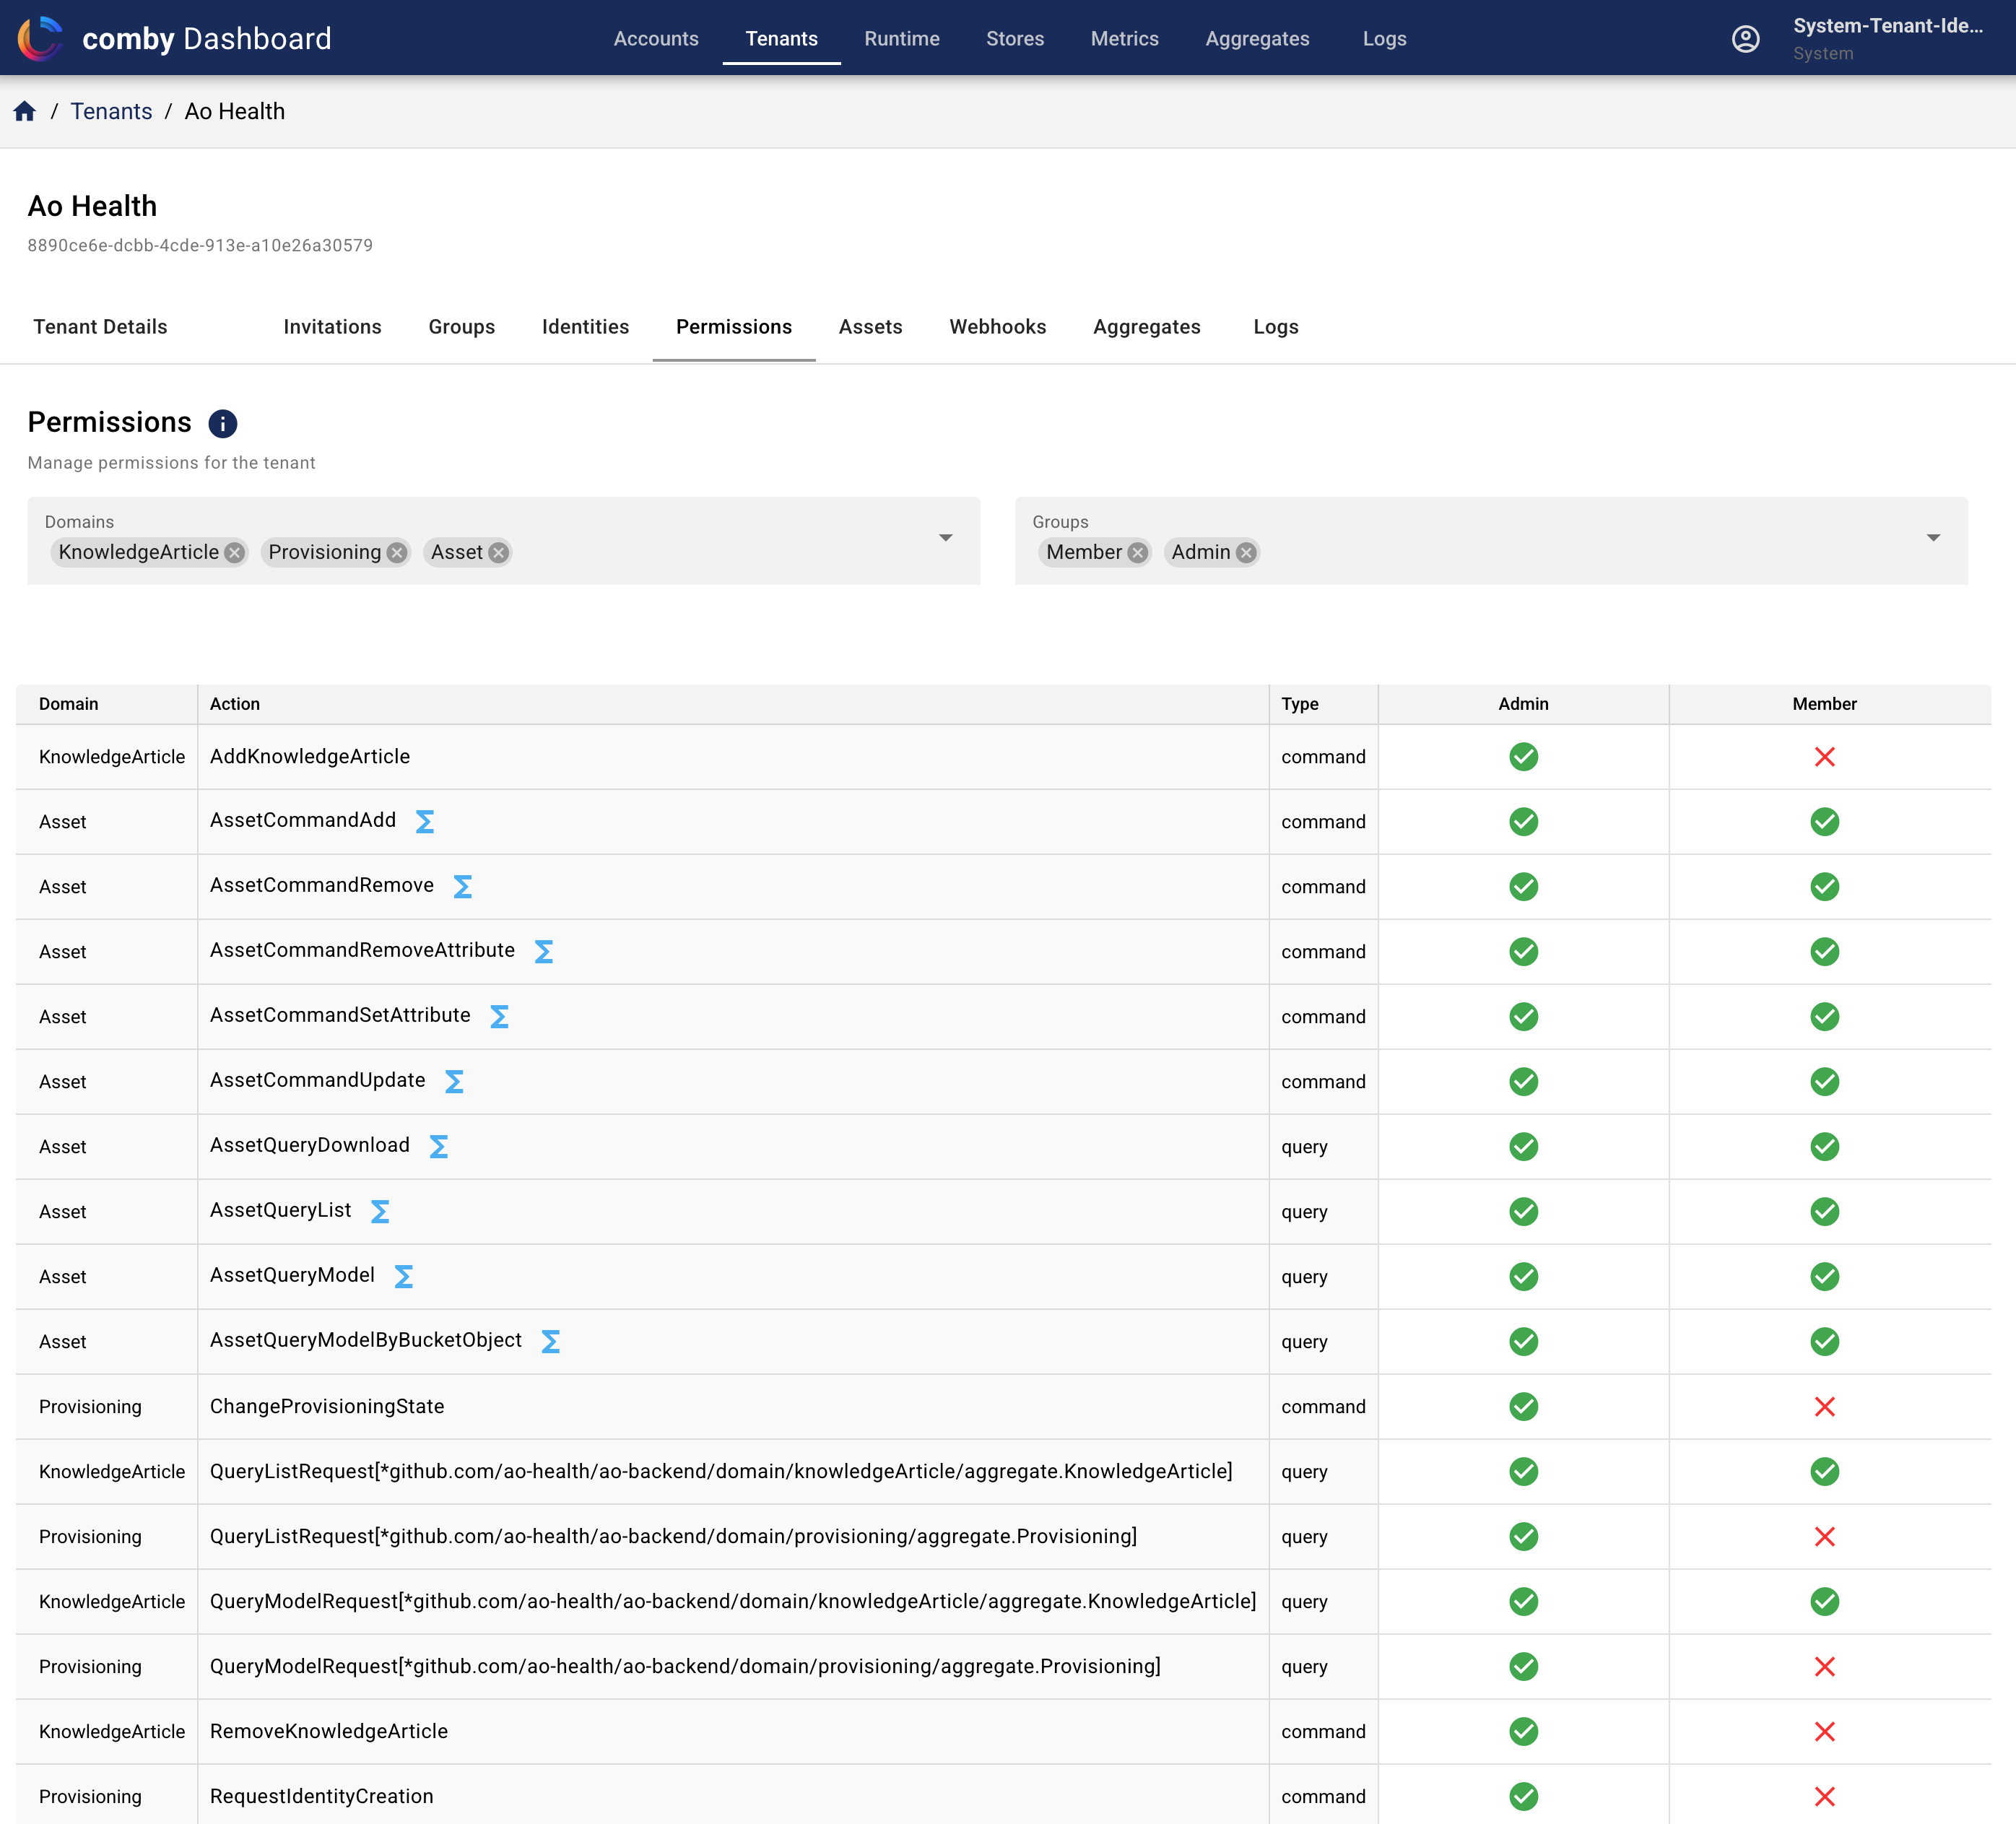Toggle Member permission for AddKnowledgeArticle
The image size is (2016, 1824).
tap(1825, 757)
